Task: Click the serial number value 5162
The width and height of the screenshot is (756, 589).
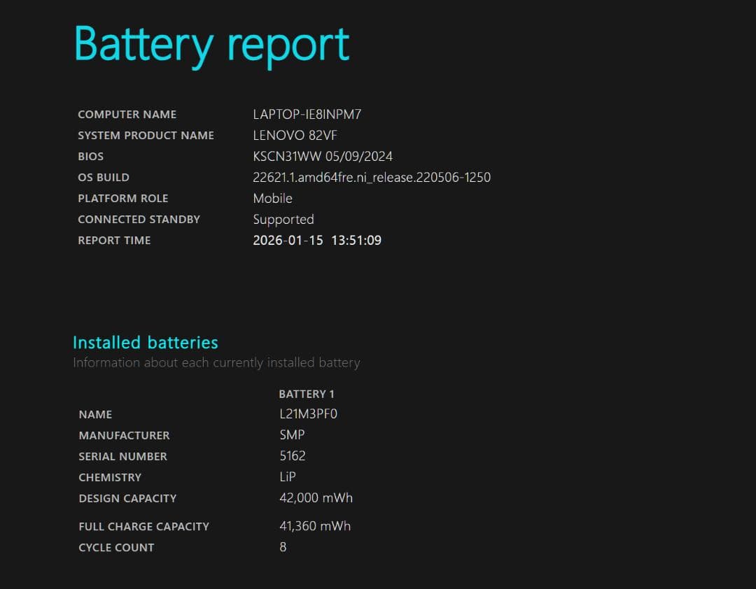Action: [293, 455]
